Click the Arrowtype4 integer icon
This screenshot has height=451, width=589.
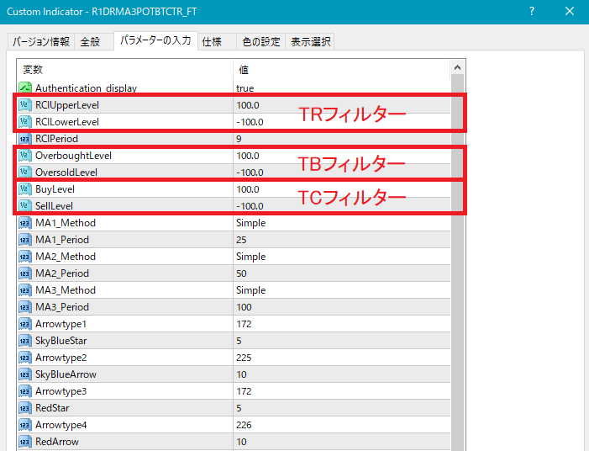coord(25,425)
